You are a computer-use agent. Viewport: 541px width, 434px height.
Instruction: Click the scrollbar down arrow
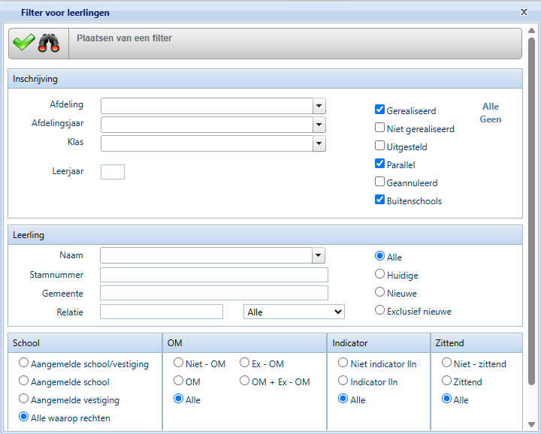(531, 424)
